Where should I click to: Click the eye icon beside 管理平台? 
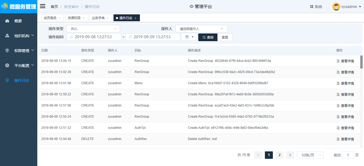pos(191,7)
